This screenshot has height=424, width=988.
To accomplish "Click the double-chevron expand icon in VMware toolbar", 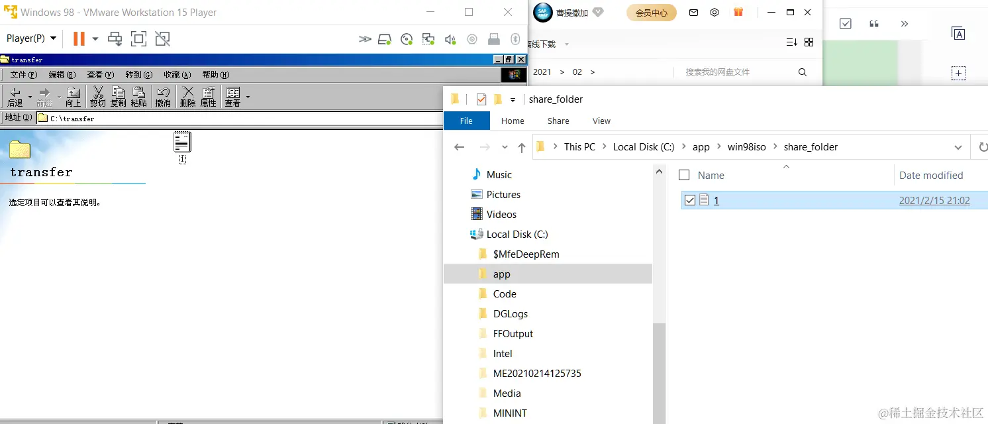I will click(365, 39).
